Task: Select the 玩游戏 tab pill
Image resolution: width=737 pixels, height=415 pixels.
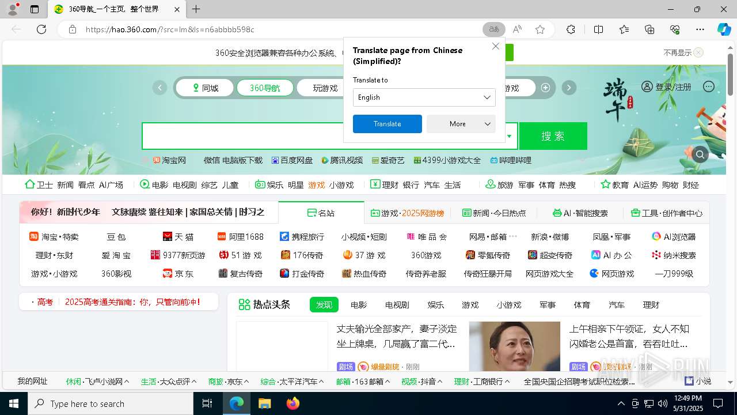Action: [x=325, y=88]
